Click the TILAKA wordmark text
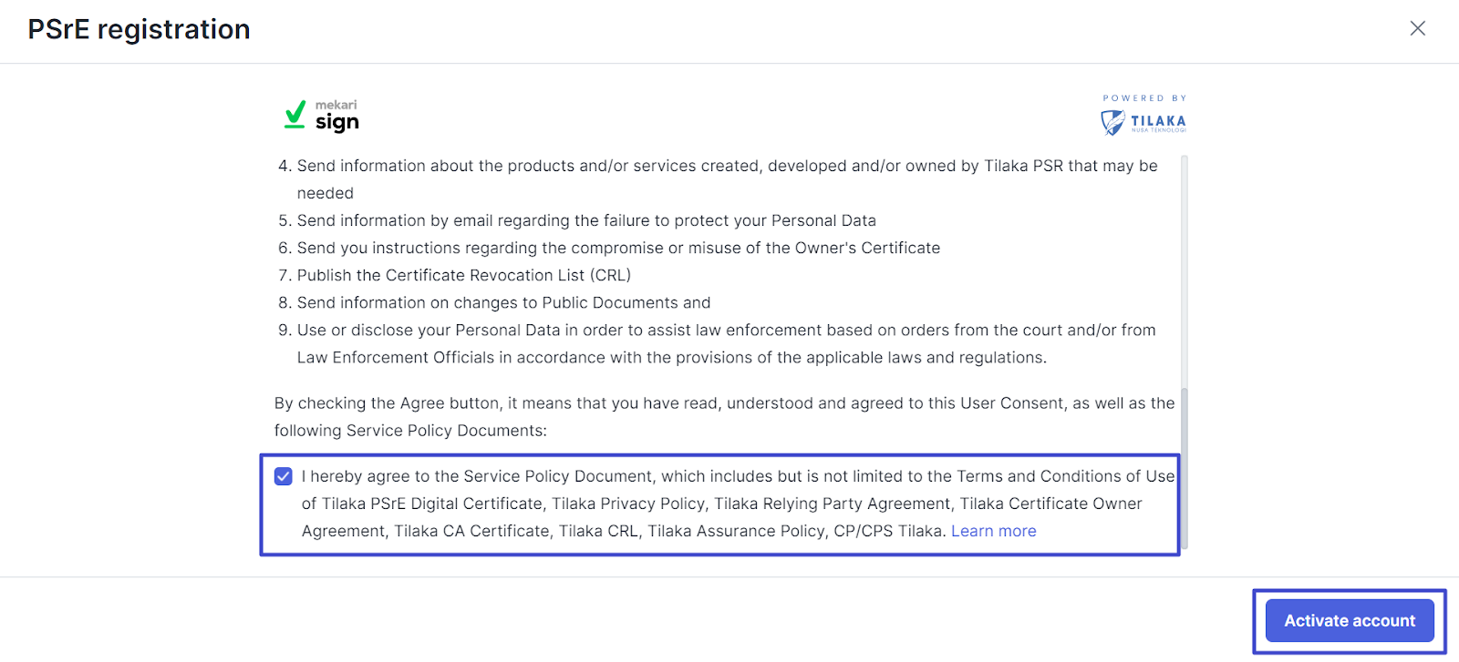1459x662 pixels. 1158,121
